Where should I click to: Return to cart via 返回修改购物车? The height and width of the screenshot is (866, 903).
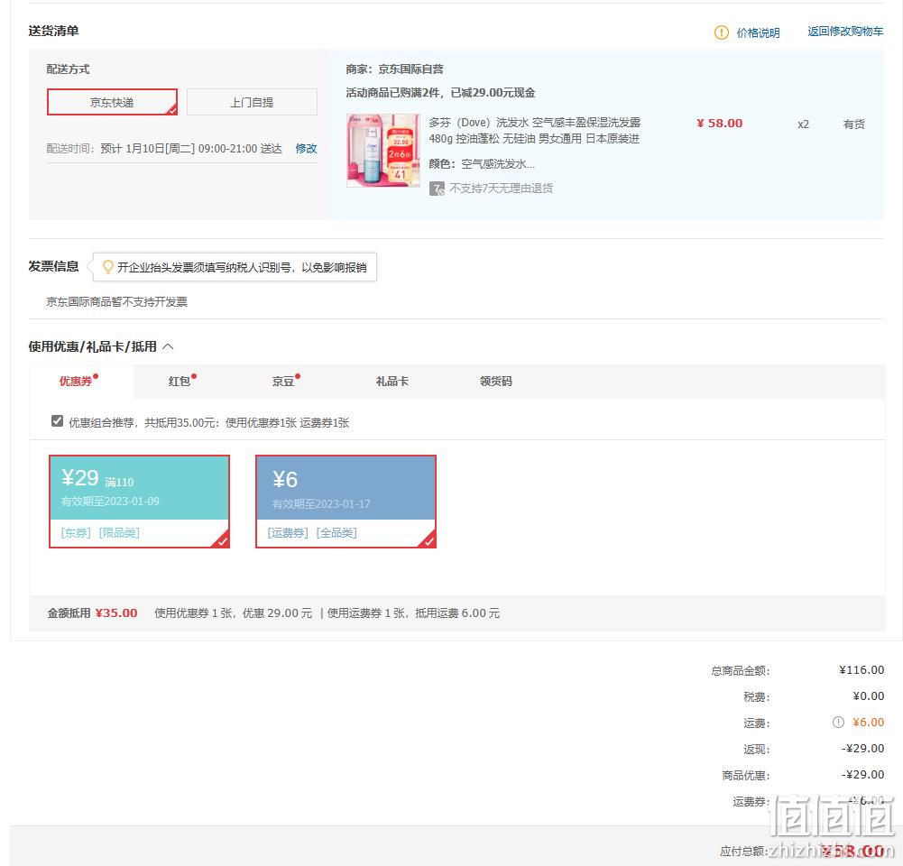(845, 32)
